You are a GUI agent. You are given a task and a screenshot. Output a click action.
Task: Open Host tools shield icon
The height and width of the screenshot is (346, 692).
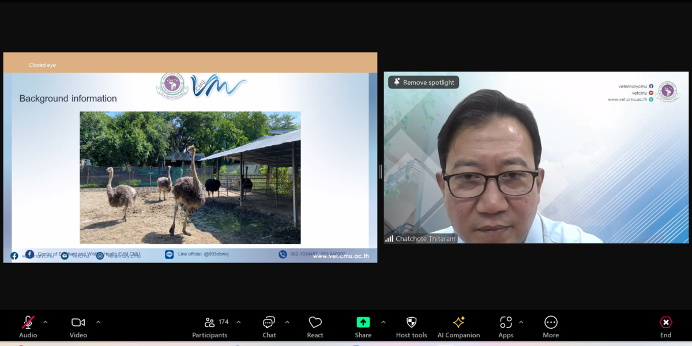(411, 326)
